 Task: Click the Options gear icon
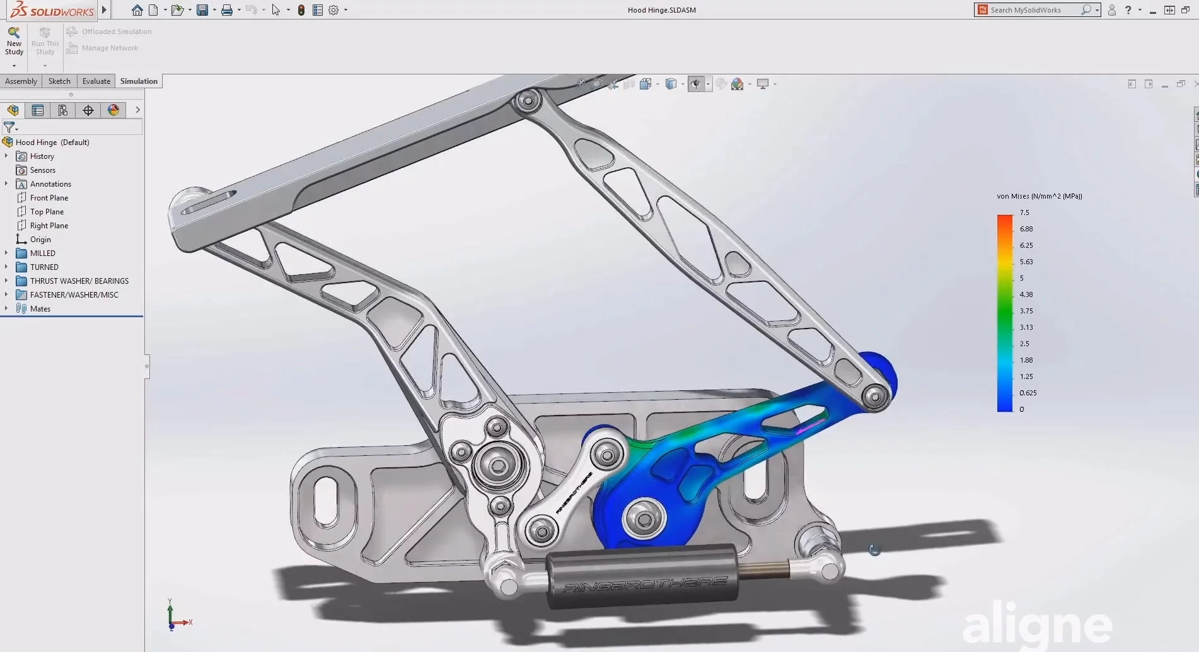tap(333, 10)
